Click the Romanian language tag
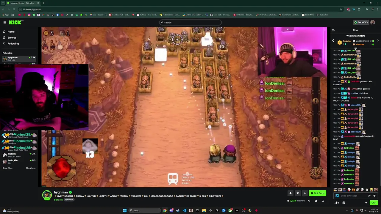Screen dimensions: 381x214 point(69,200)
